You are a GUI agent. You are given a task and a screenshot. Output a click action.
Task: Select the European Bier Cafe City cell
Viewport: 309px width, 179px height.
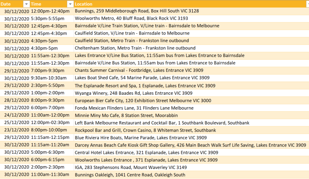pos(192,100)
